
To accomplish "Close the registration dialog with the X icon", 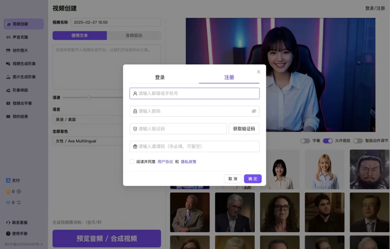I will (x=259, y=72).
